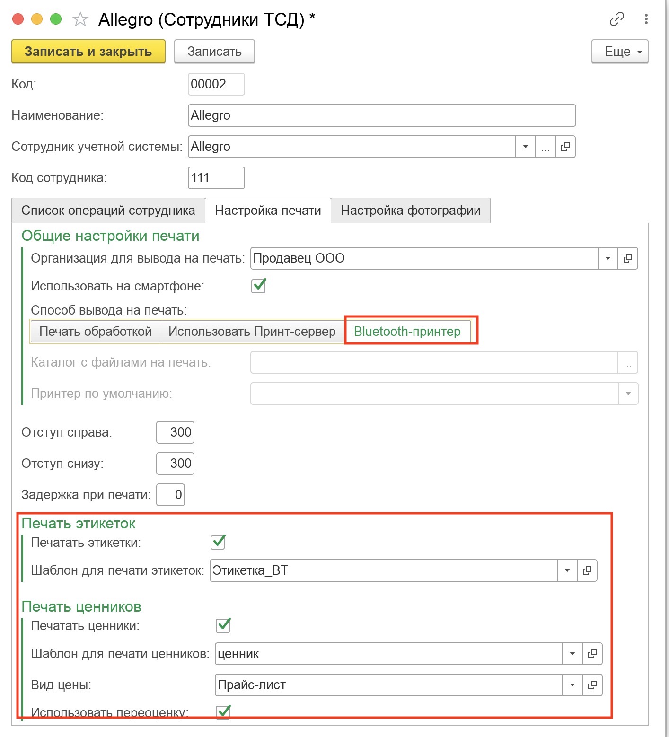Toggle Использовать на смартфоне checkbox
Image resolution: width=669 pixels, height=737 pixels.
click(259, 286)
